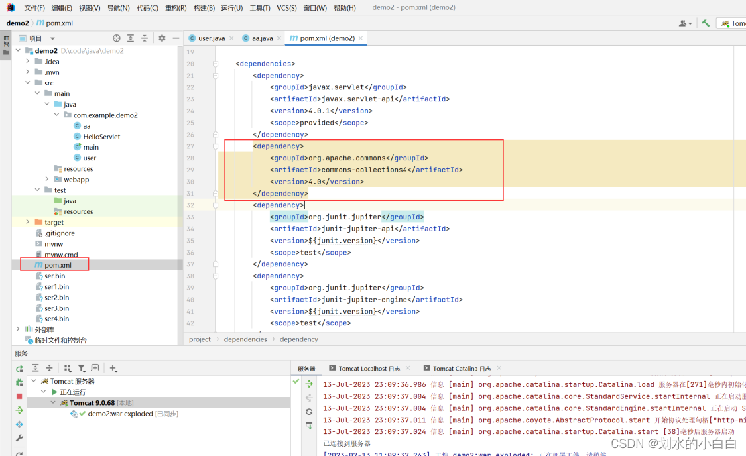
Task: Fold the dependencies tag at line 20
Action: pos(216,64)
